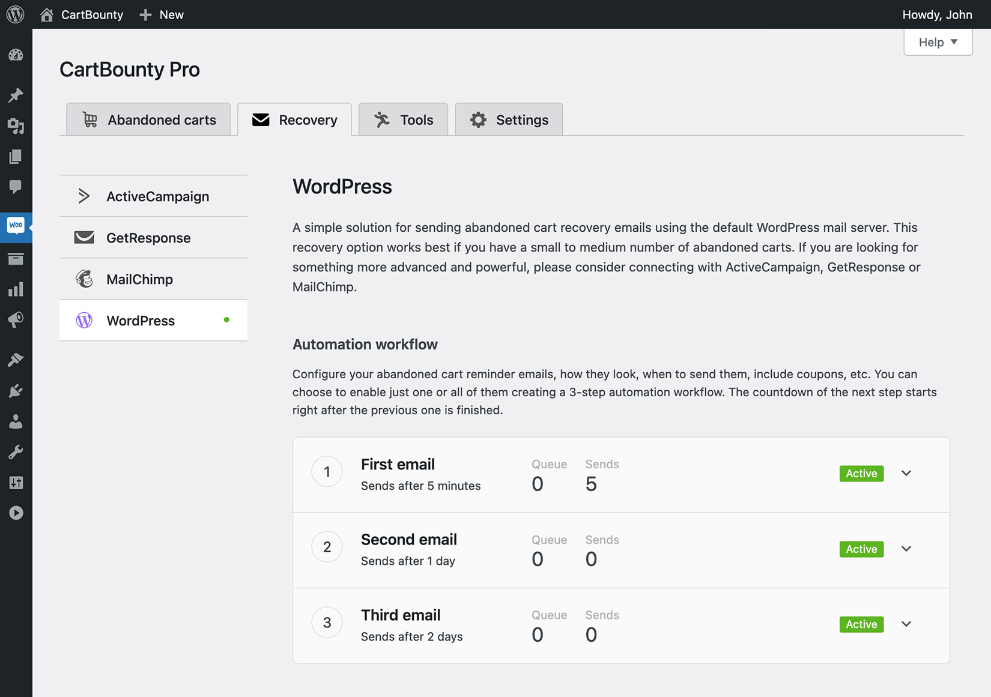Click 'Sends after 5 minutes' text
This screenshot has height=697, width=991.
click(x=420, y=486)
